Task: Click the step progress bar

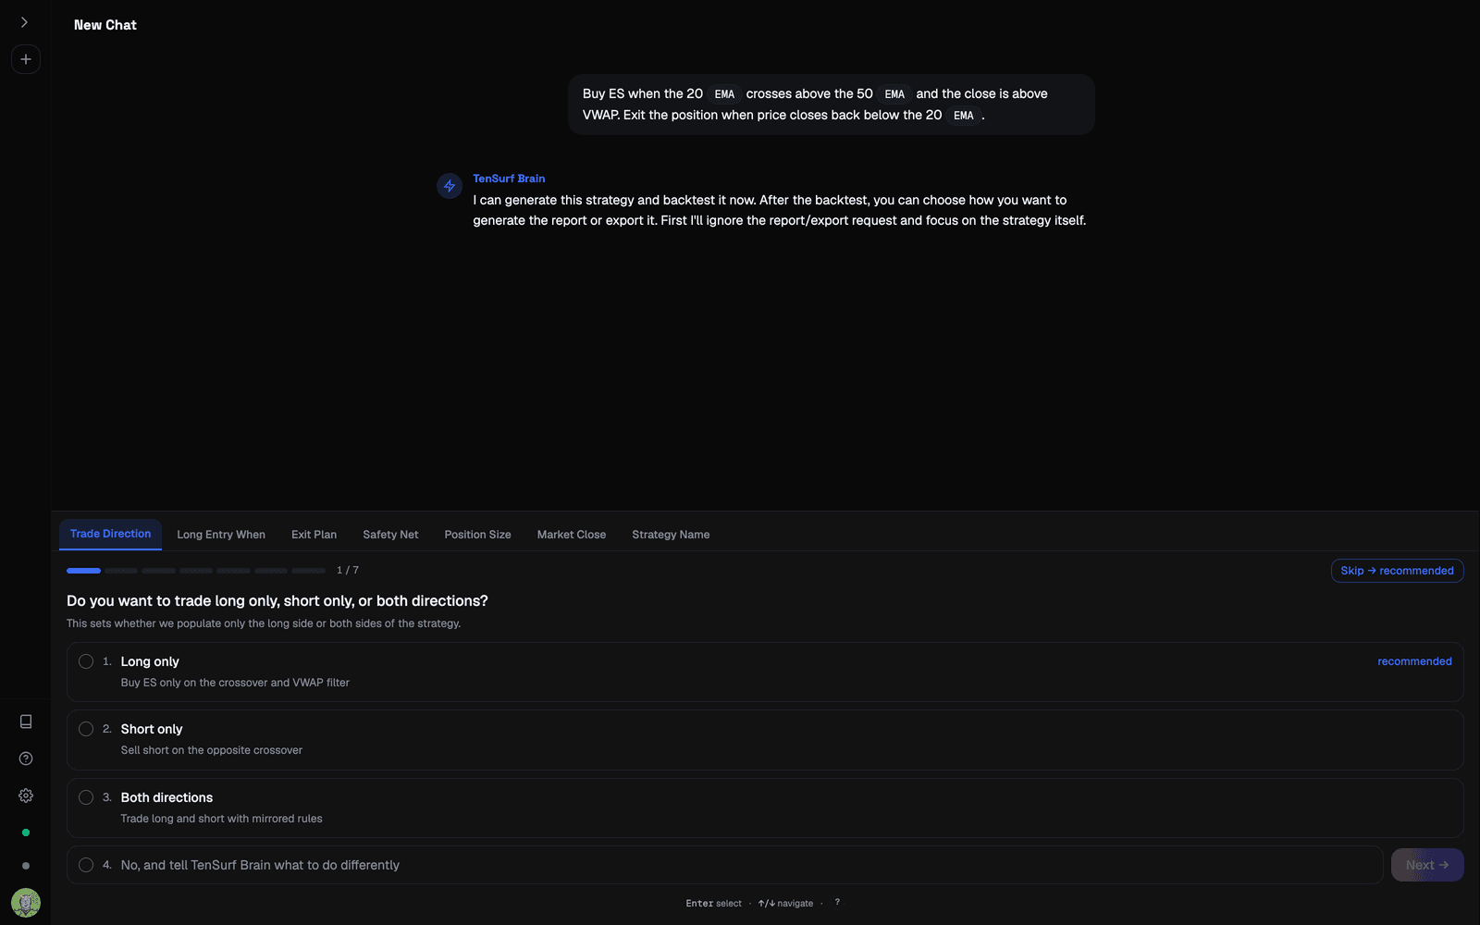Action: 196,571
